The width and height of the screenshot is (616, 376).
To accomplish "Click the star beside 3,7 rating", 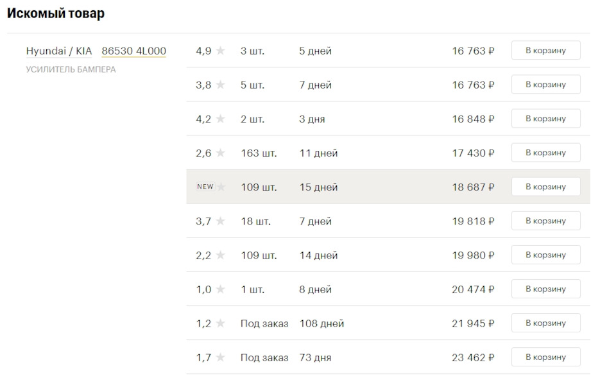I will [220, 221].
